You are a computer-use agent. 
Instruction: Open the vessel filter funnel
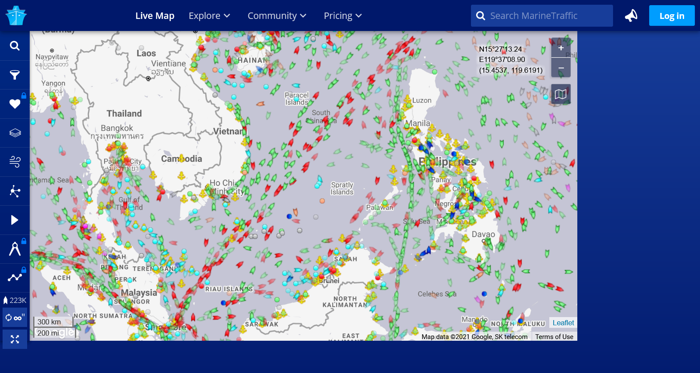point(15,75)
